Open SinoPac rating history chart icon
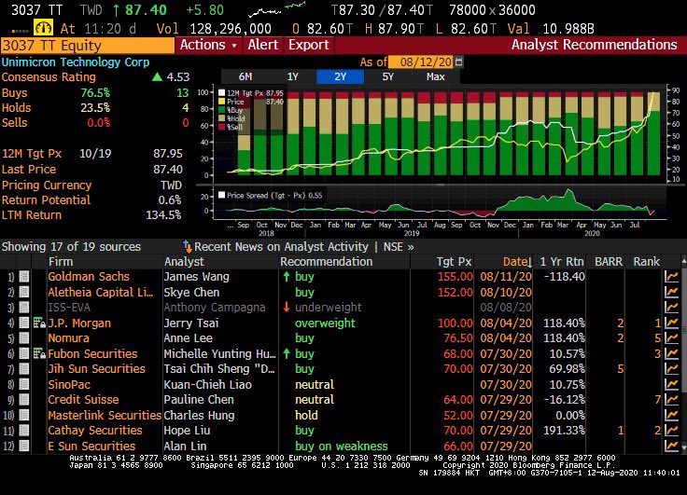This screenshot has width=687, height=495. pyautogui.click(x=671, y=384)
